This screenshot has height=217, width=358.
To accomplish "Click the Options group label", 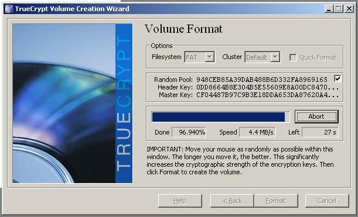I will tap(162, 46).
